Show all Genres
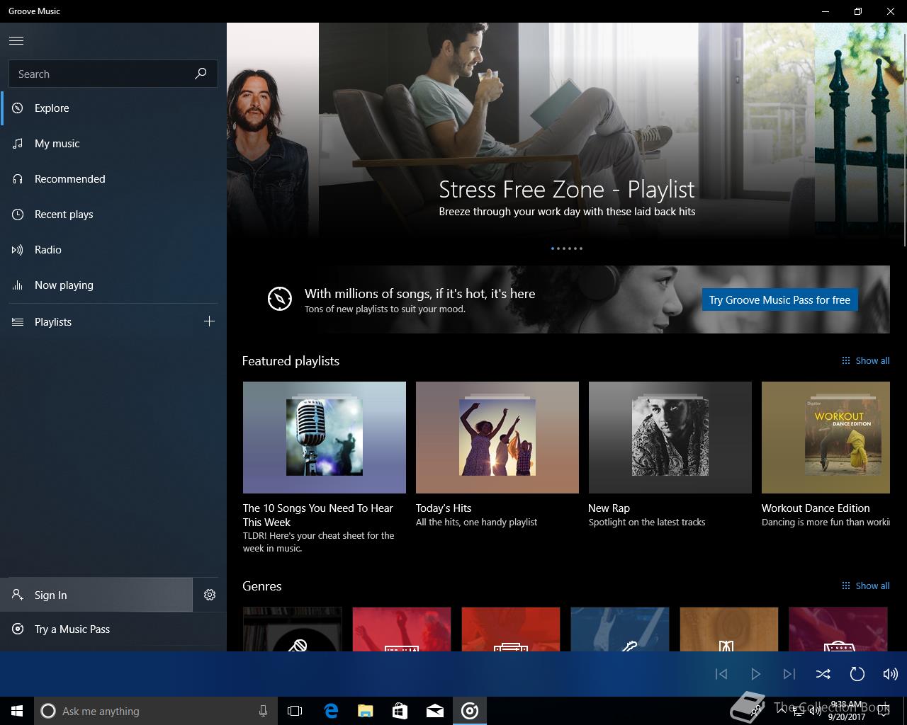The height and width of the screenshot is (725, 907). [x=865, y=586]
